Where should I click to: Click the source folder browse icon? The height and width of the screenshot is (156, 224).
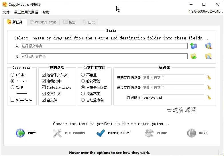[x=194, y=46]
